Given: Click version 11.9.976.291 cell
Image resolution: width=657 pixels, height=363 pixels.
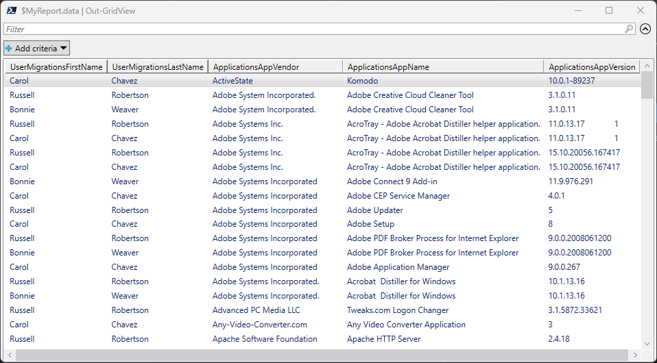Looking at the screenshot, I should [x=571, y=181].
